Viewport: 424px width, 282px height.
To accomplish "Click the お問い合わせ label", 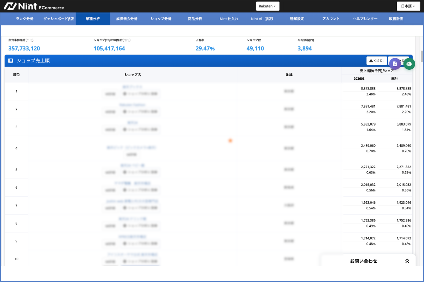I will pos(364,261).
